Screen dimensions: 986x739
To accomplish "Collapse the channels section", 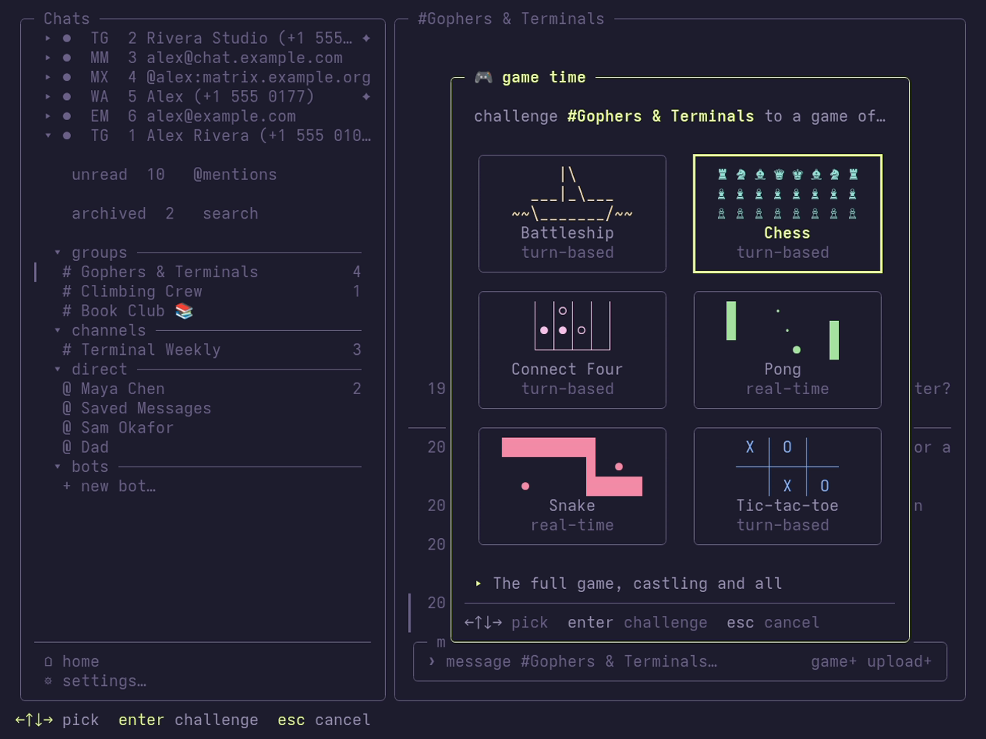I will tap(58, 330).
